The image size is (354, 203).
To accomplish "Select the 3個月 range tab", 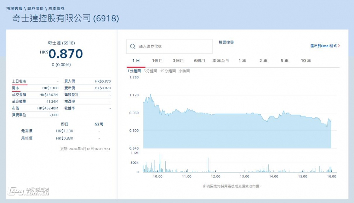I will [178, 61].
